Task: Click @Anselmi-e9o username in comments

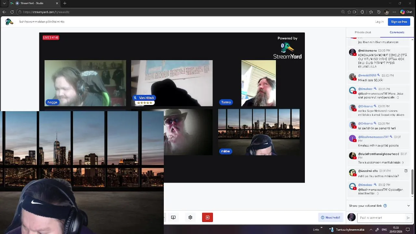Action: (x=368, y=171)
